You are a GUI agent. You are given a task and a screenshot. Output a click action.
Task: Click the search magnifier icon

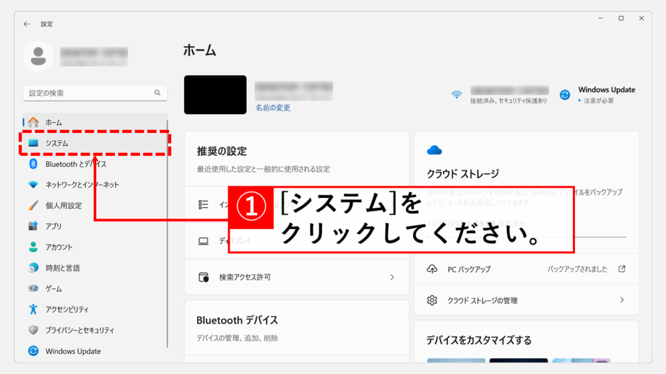[x=157, y=93]
